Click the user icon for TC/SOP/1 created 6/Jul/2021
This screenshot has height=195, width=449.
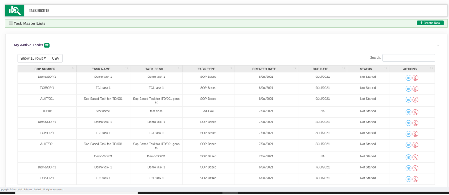[x=415, y=179]
